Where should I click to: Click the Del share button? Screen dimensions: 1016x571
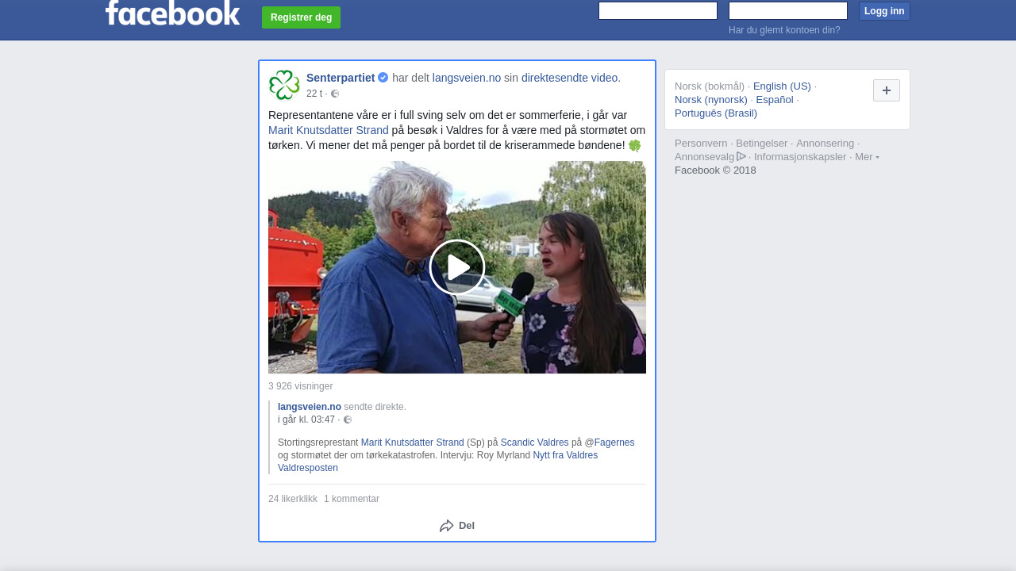pos(457,526)
